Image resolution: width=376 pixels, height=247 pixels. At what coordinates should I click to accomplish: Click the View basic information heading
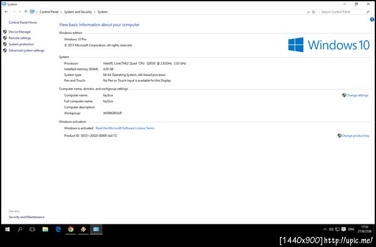(x=99, y=24)
